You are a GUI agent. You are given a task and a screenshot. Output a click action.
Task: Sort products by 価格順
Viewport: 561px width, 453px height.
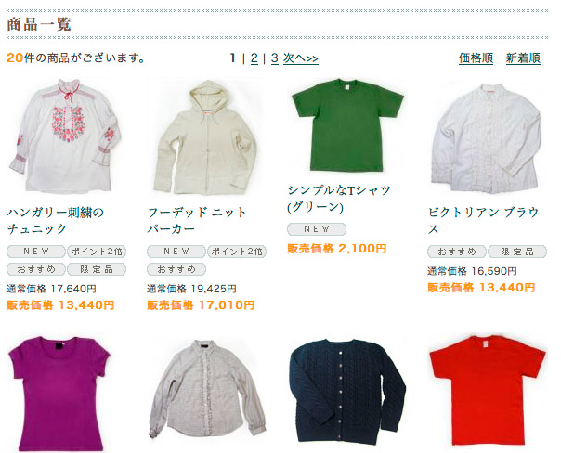pos(476,58)
